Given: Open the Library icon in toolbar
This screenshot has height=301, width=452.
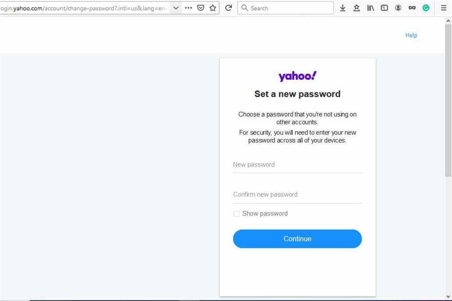Looking at the screenshot, I should 371,8.
